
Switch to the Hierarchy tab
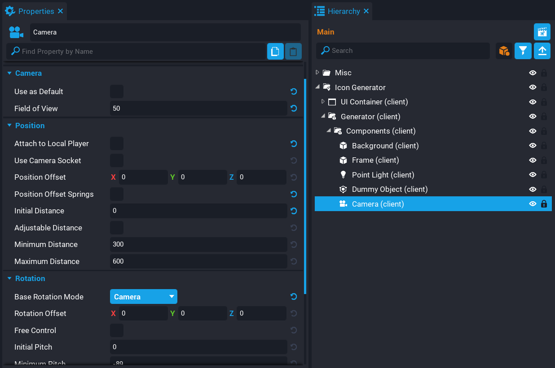(x=344, y=11)
